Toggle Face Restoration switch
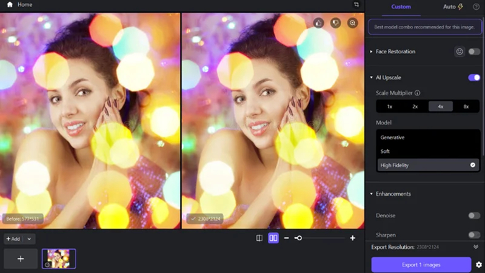This screenshot has height=273, width=485. [x=474, y=52]
